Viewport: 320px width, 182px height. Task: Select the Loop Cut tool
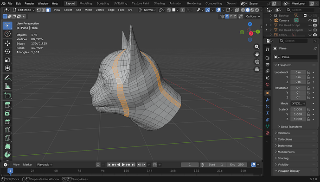coord(7,129)
